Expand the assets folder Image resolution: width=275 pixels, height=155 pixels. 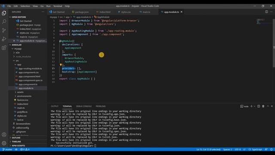click(x=20, y=92)
